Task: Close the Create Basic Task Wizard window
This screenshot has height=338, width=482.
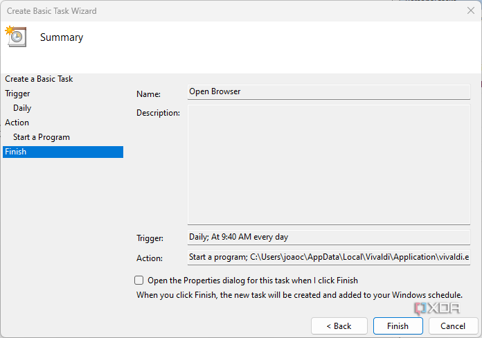Action: [x=471, y=10]
